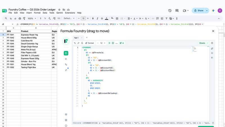Open the Format menu
This screenshot has width=225, height=127.
pos(37,13)
